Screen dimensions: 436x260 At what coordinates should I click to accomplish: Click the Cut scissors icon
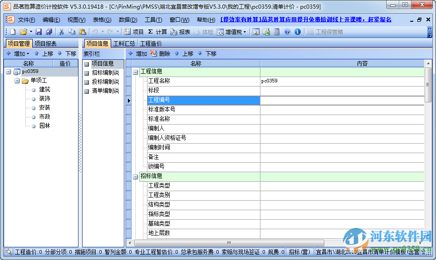pos(61,32)
